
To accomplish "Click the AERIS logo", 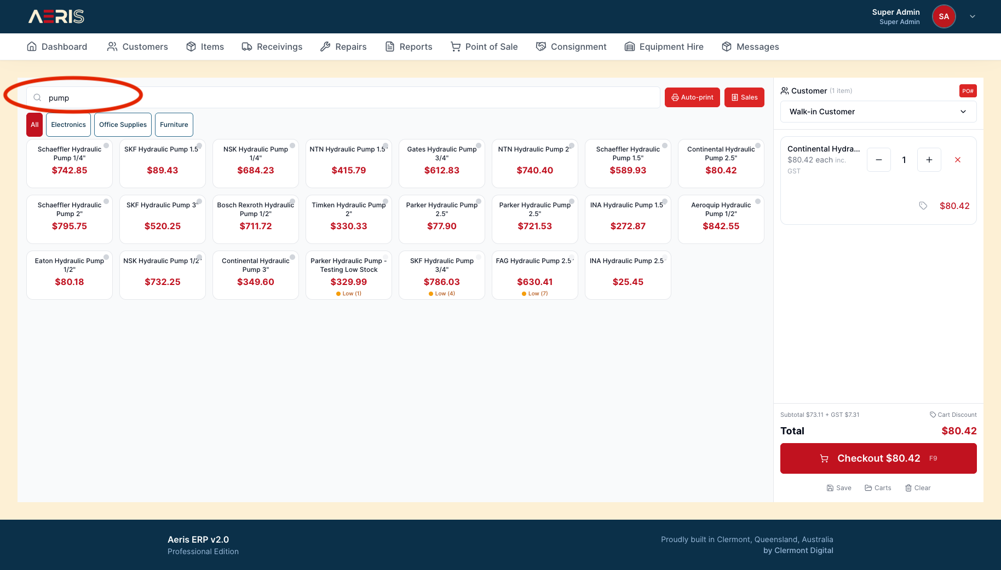I will pyautogui.click(x=56, y=16).
